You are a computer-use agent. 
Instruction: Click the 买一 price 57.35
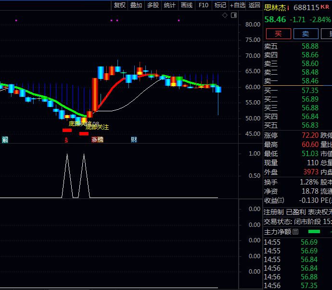[310, 91]
